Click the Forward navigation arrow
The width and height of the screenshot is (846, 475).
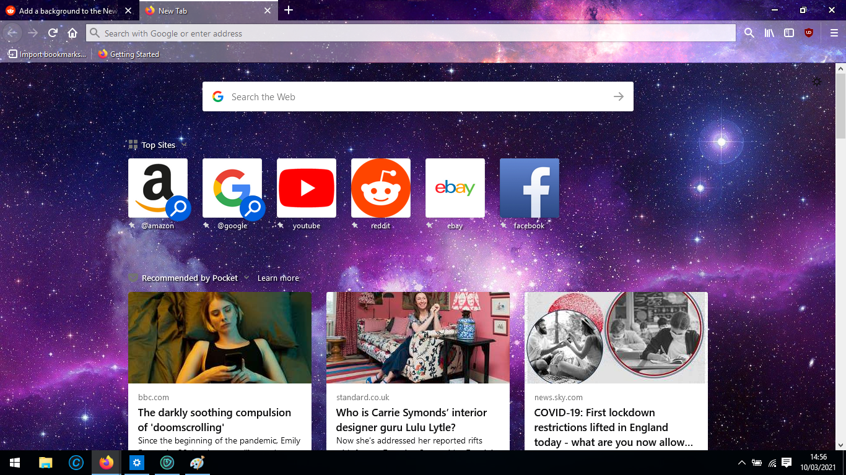click(x=33, y=33)
